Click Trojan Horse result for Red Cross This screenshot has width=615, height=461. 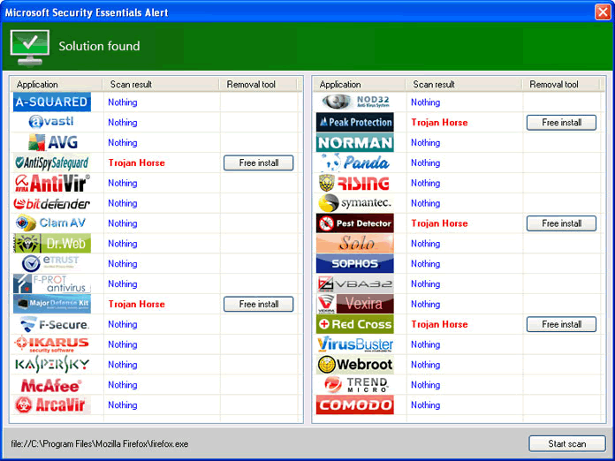439,324
